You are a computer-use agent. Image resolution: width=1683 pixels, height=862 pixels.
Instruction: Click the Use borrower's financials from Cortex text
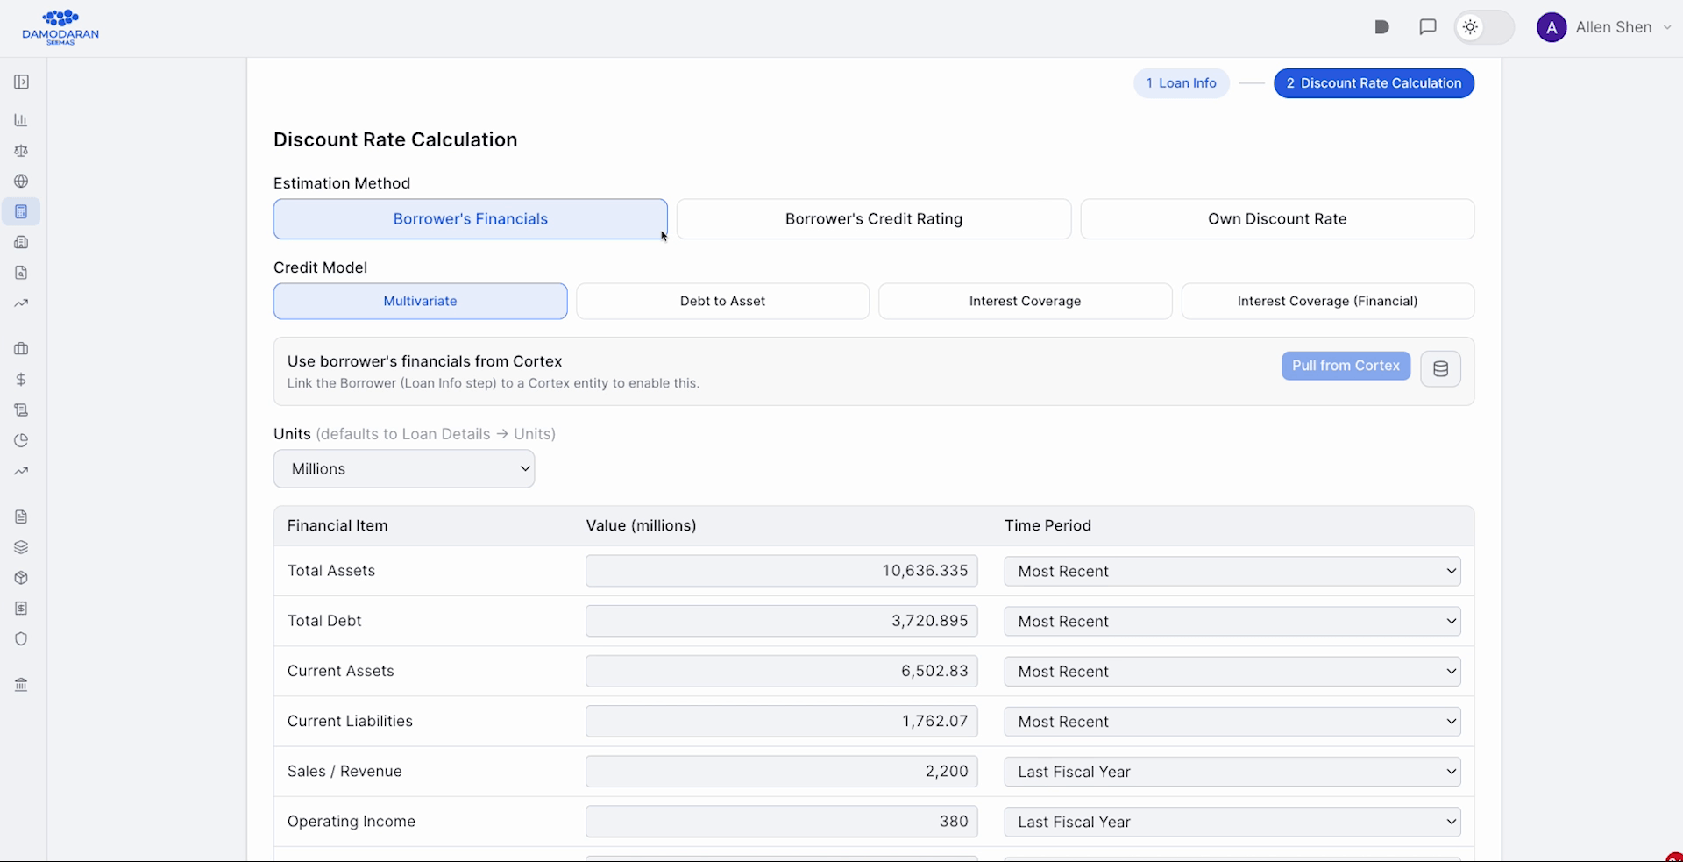[424, 361]
